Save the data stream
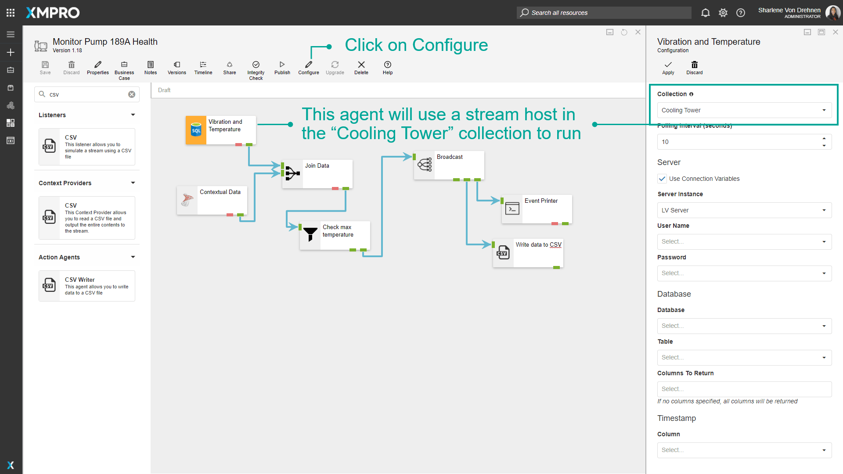 point(45,68)
